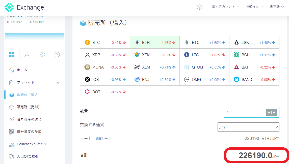Choose XEM in currency grid

(155, 55)
